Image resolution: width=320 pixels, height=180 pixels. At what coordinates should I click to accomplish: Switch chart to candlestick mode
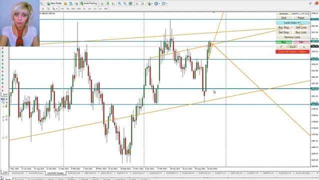tap(108, 3)
